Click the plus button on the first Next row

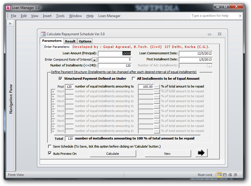pos(53,92)
